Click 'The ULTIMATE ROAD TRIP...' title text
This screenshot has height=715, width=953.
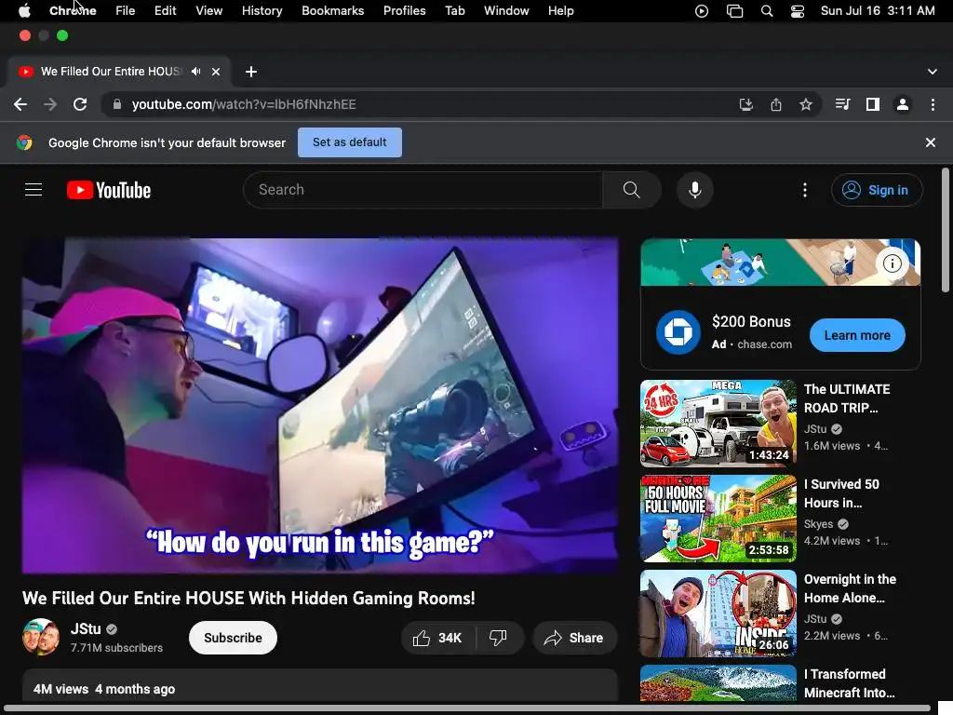[x=847, y=398]
